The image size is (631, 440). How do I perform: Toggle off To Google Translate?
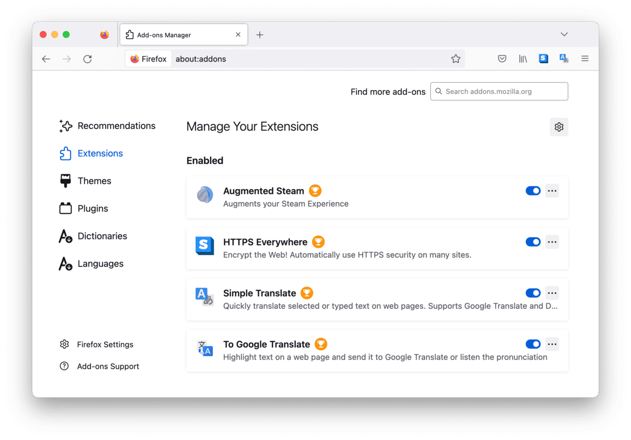tap(533, 344)
